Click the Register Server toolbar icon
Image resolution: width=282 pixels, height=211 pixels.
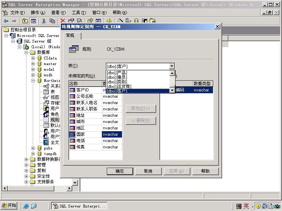tap(128, 21)
